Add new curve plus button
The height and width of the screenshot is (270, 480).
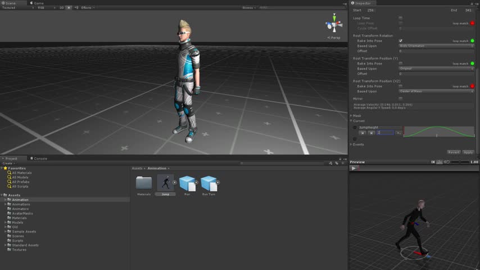click(355, 139)
